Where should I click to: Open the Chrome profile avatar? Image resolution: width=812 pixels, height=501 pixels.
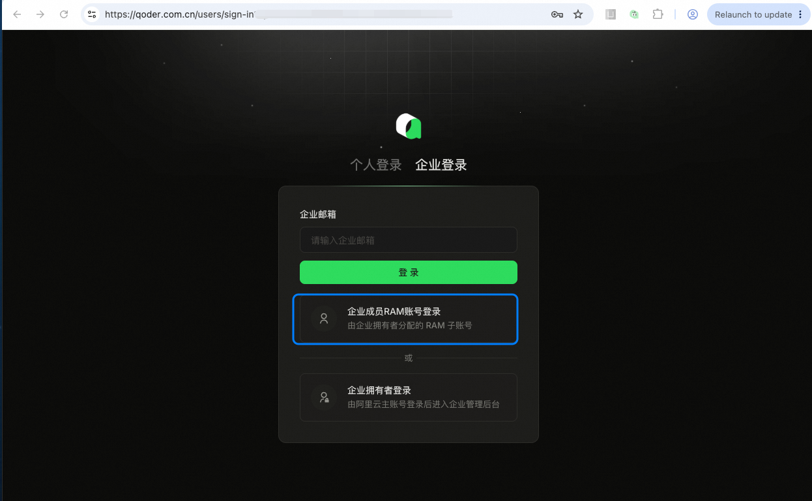pyautogui.click(x=693, y=14)
